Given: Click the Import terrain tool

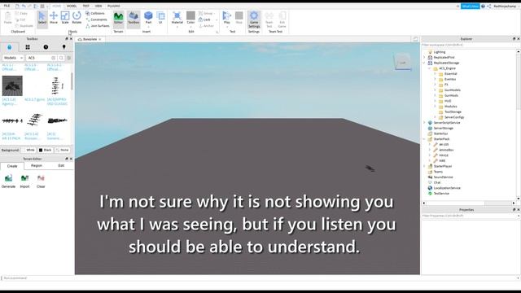Looking at the screenshot, I should (24, 181).
